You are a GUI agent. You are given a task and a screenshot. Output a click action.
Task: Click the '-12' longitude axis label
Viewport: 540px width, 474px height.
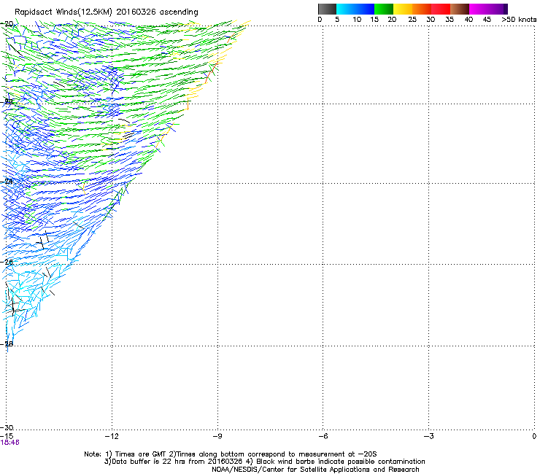pyautogui.click(x=112, y=436)
